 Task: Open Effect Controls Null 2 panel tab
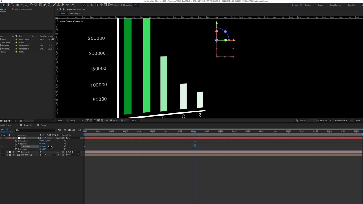click(24, 9)
